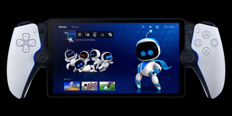Tap the Circle face button
232x116 pixels.
pos(214,43)
